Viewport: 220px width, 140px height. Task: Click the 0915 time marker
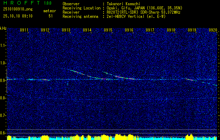tap(108, 30)
